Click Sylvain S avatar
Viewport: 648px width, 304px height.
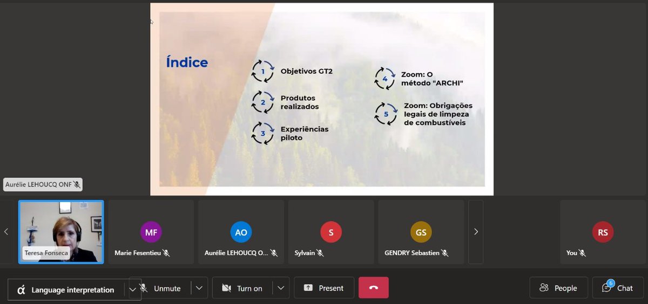coord(331,232)
